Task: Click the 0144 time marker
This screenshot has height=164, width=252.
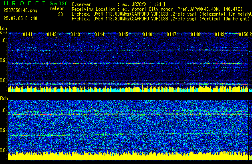Action: coord(99,34)
